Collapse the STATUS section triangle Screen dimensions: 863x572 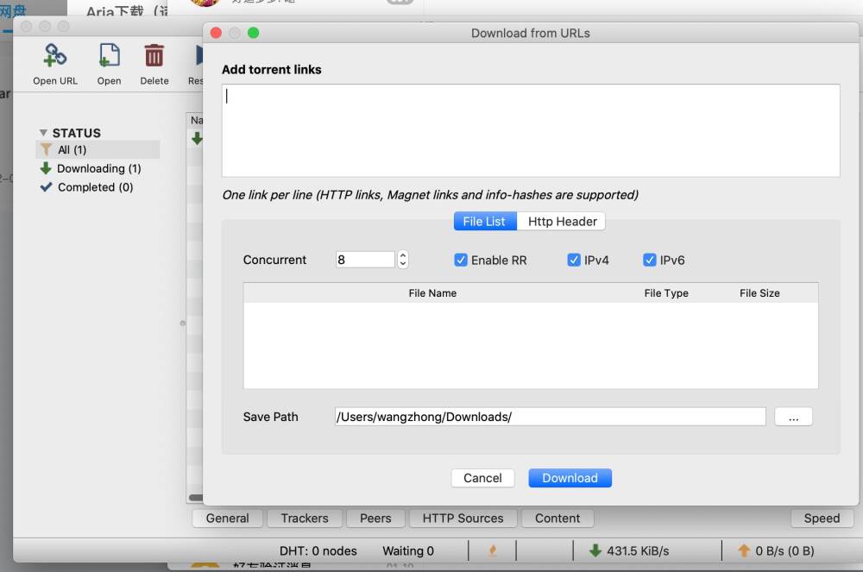43,133
